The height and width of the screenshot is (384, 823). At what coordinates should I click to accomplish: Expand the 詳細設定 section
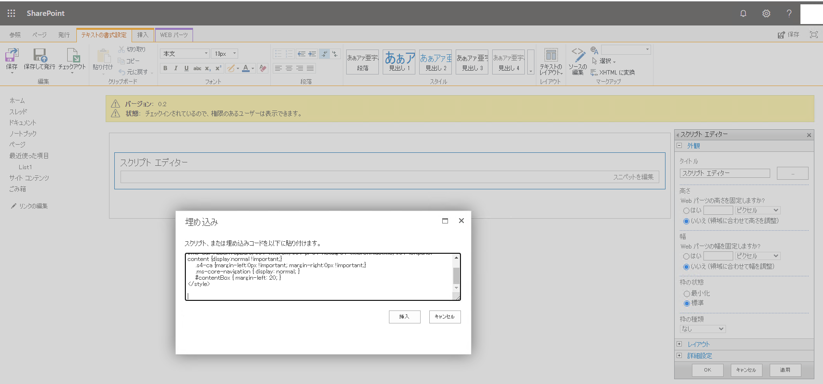click(x=679, y=356)
